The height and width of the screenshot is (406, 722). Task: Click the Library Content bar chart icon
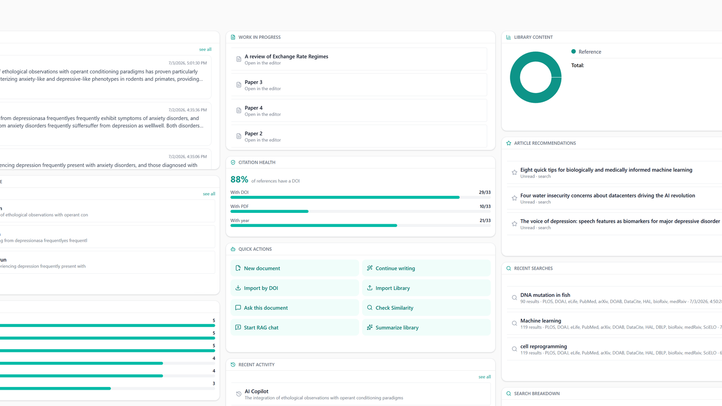509,37
